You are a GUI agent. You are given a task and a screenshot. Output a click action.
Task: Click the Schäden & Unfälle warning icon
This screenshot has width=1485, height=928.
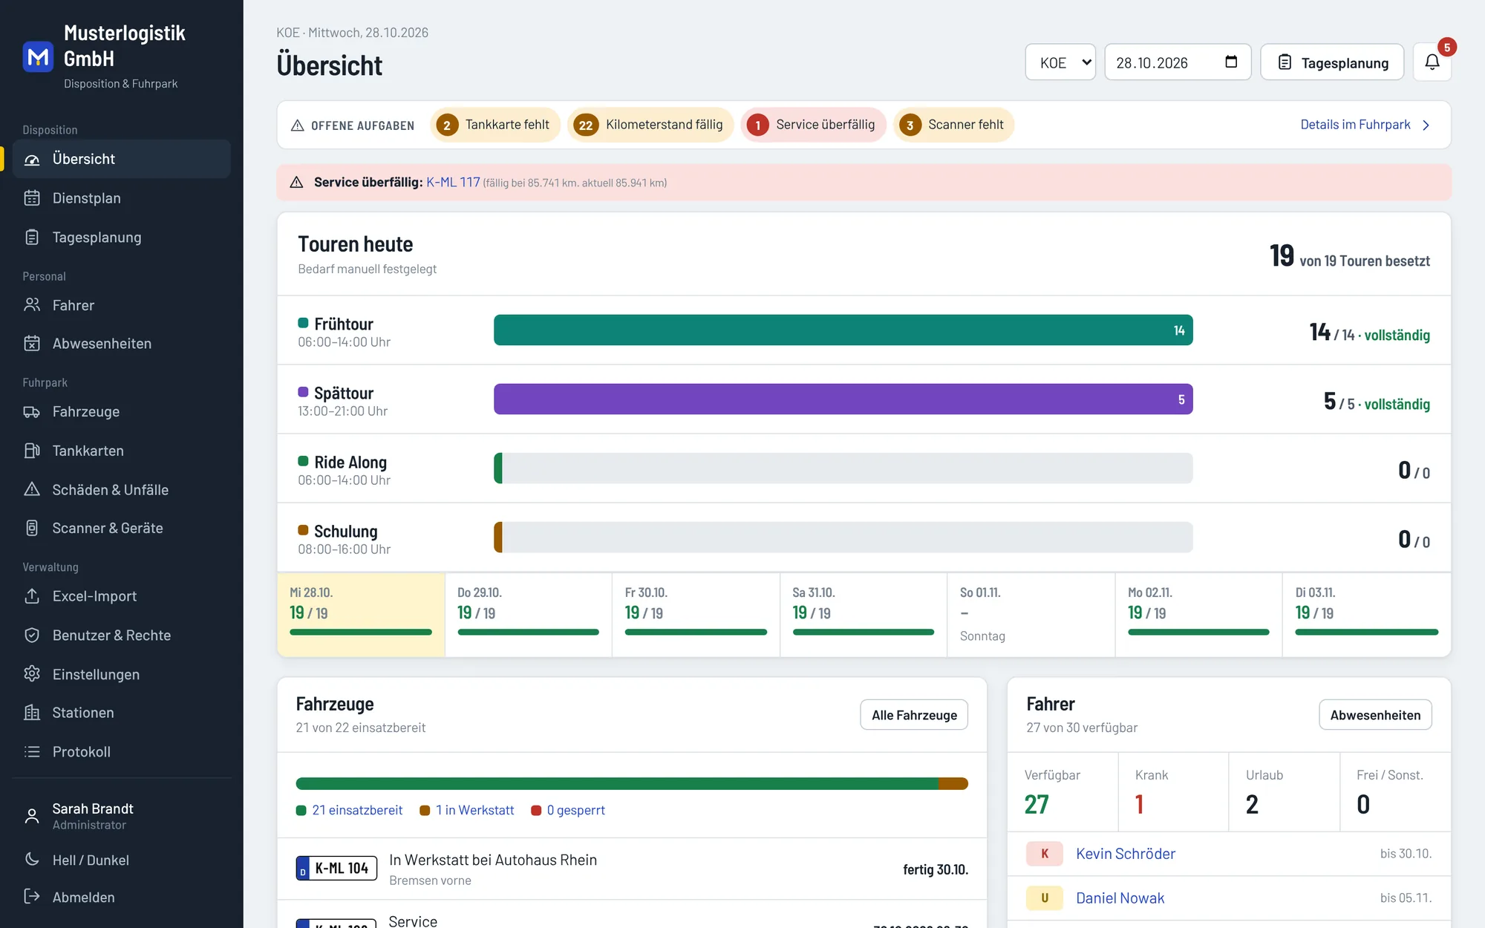pyautogui.click(x=32, y=489)
